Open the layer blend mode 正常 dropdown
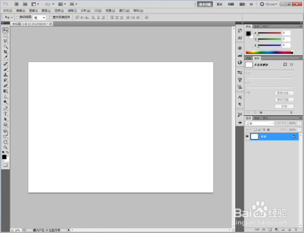 pos(260,123)
